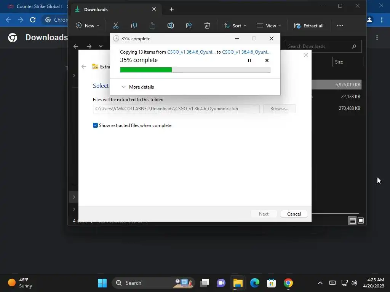Cancel the copy with the X button
The height and width of the screenshot is (292, 390).
pyautogui.click(x=267, y=60)
